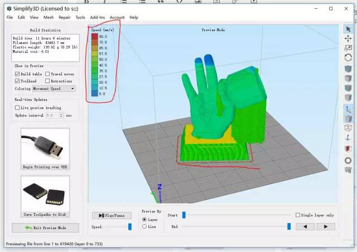This screenshot has width=357, height=252.
Task: Click the End layer slider handle
Action: 289,226
